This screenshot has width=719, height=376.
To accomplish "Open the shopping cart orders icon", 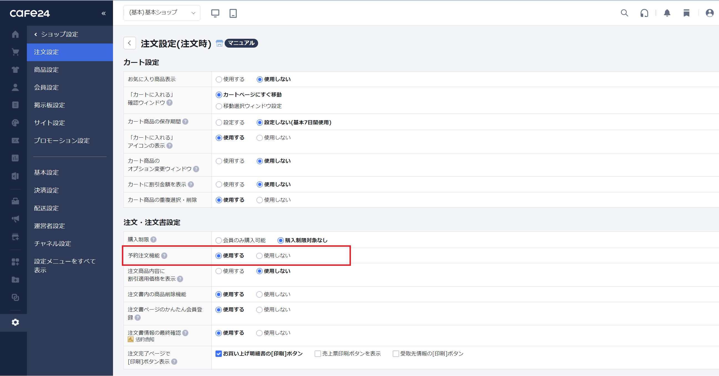I will [x=15, y=52].
